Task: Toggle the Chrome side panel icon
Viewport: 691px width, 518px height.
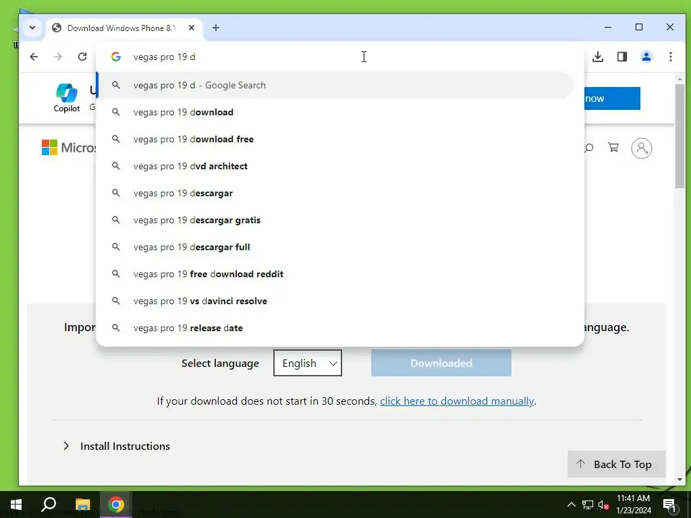Action: pyautogui.click(x=621, y=57)
